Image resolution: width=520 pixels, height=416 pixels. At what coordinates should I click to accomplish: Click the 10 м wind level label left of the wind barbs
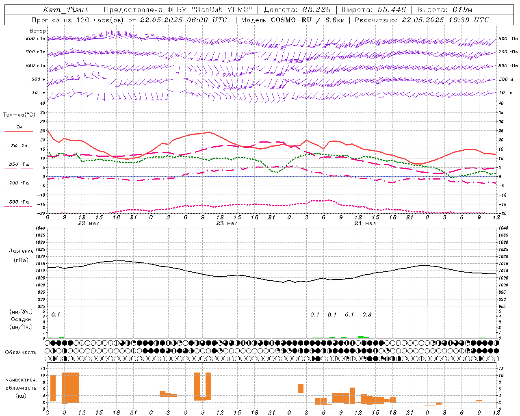click(x=39, y=93)
